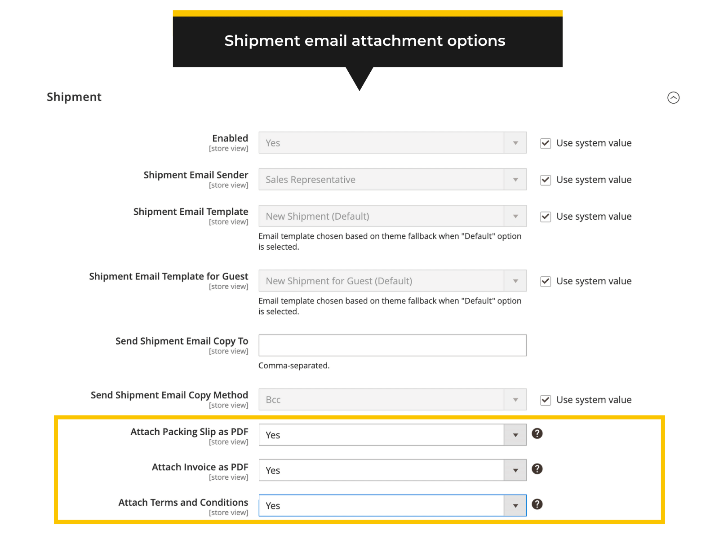Uncheck Use system value for Shipment Email Sender

(545, 180)
